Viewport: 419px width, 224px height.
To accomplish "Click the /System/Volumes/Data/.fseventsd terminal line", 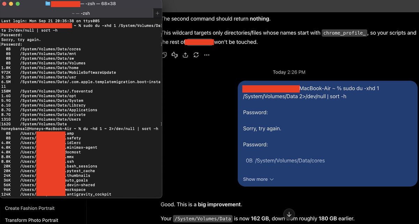I will [x=47, y=91].
